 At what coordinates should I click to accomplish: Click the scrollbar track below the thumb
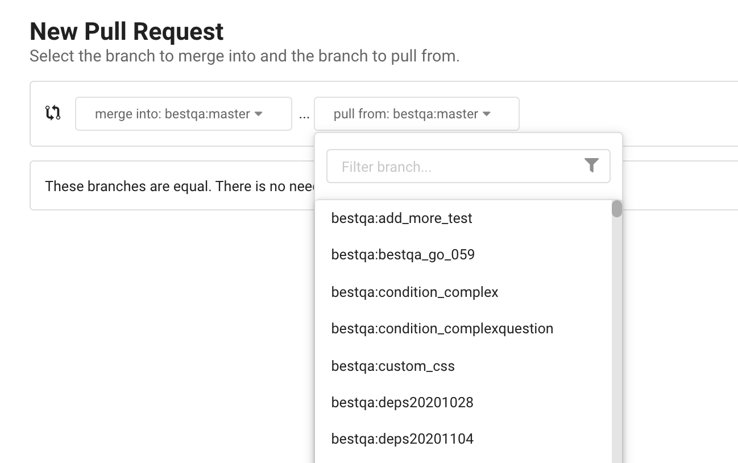(x=617, y=341)
